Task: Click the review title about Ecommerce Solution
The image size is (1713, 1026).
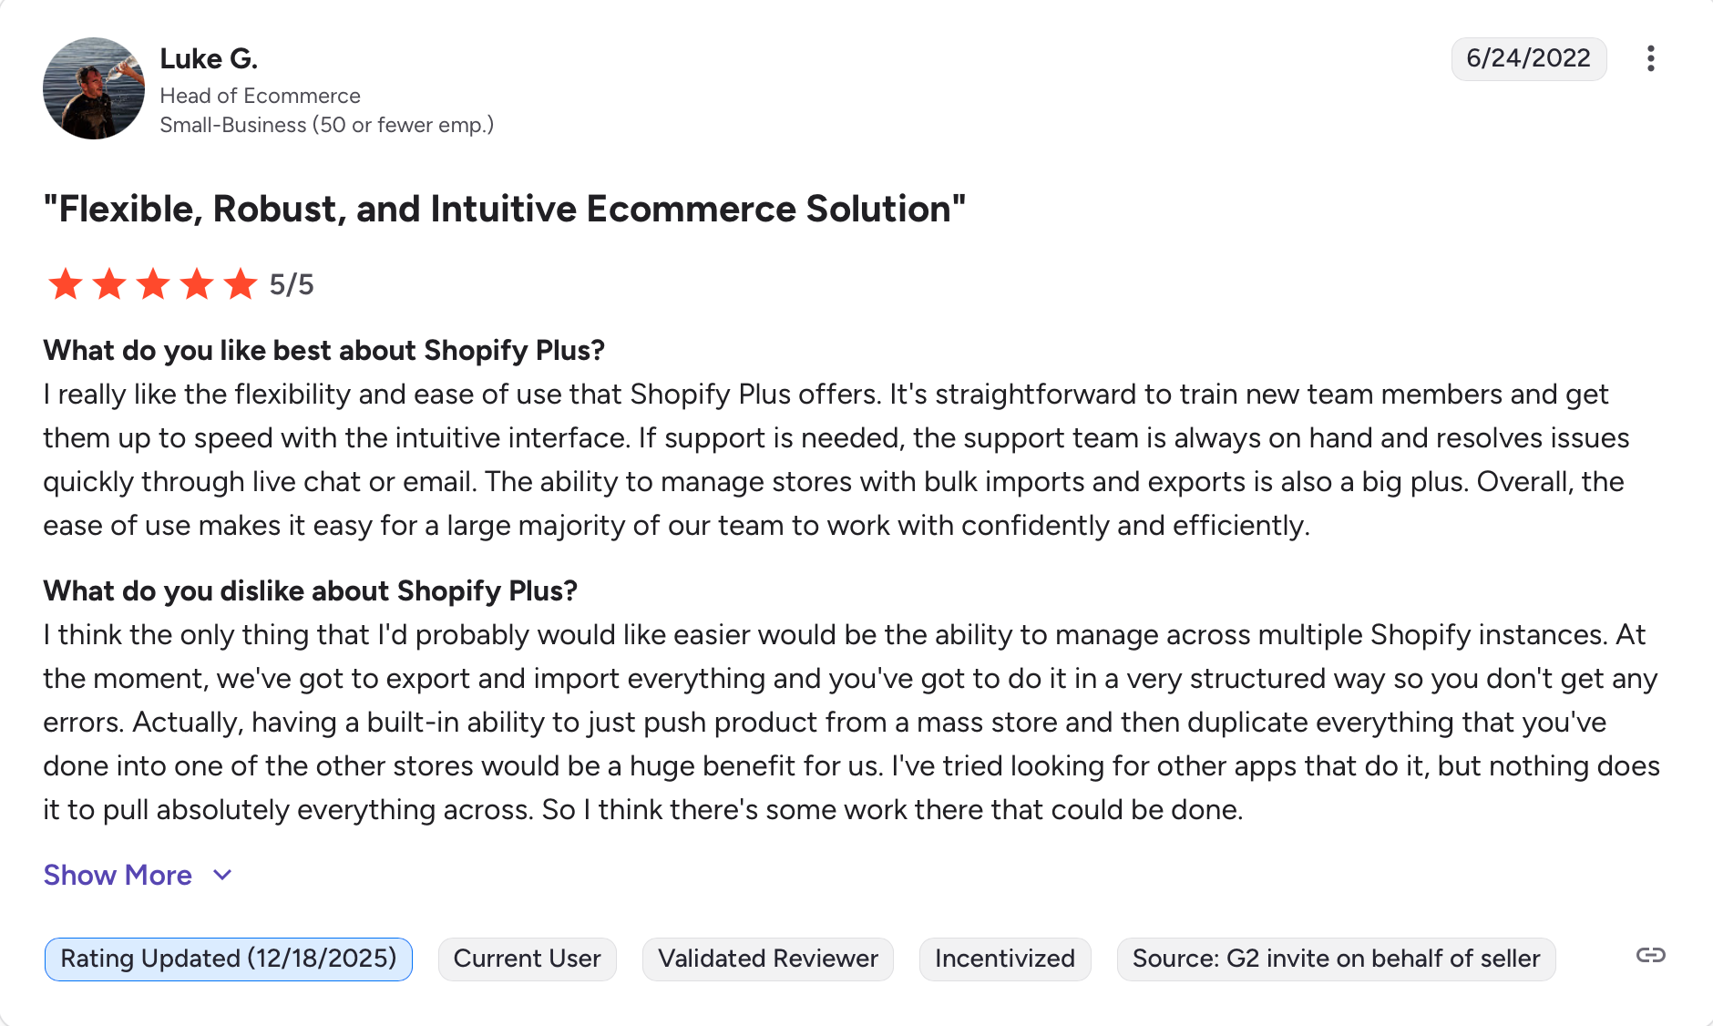Action: 504,209
